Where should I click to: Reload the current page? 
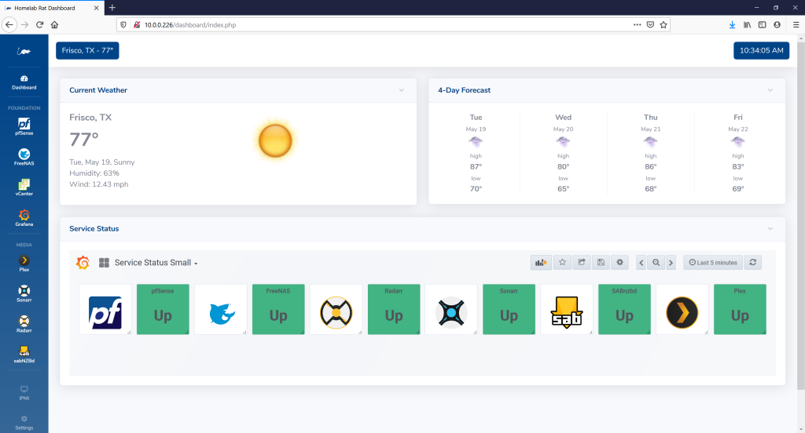pos(39,24)
